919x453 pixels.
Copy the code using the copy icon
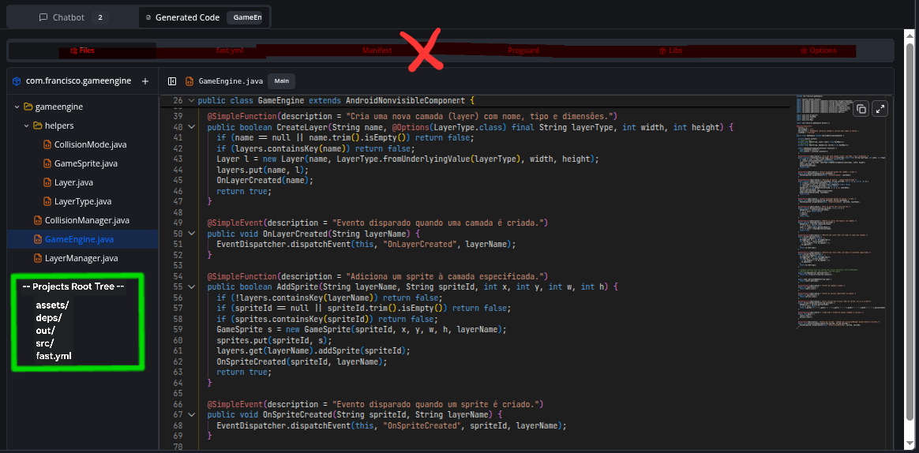861,109
